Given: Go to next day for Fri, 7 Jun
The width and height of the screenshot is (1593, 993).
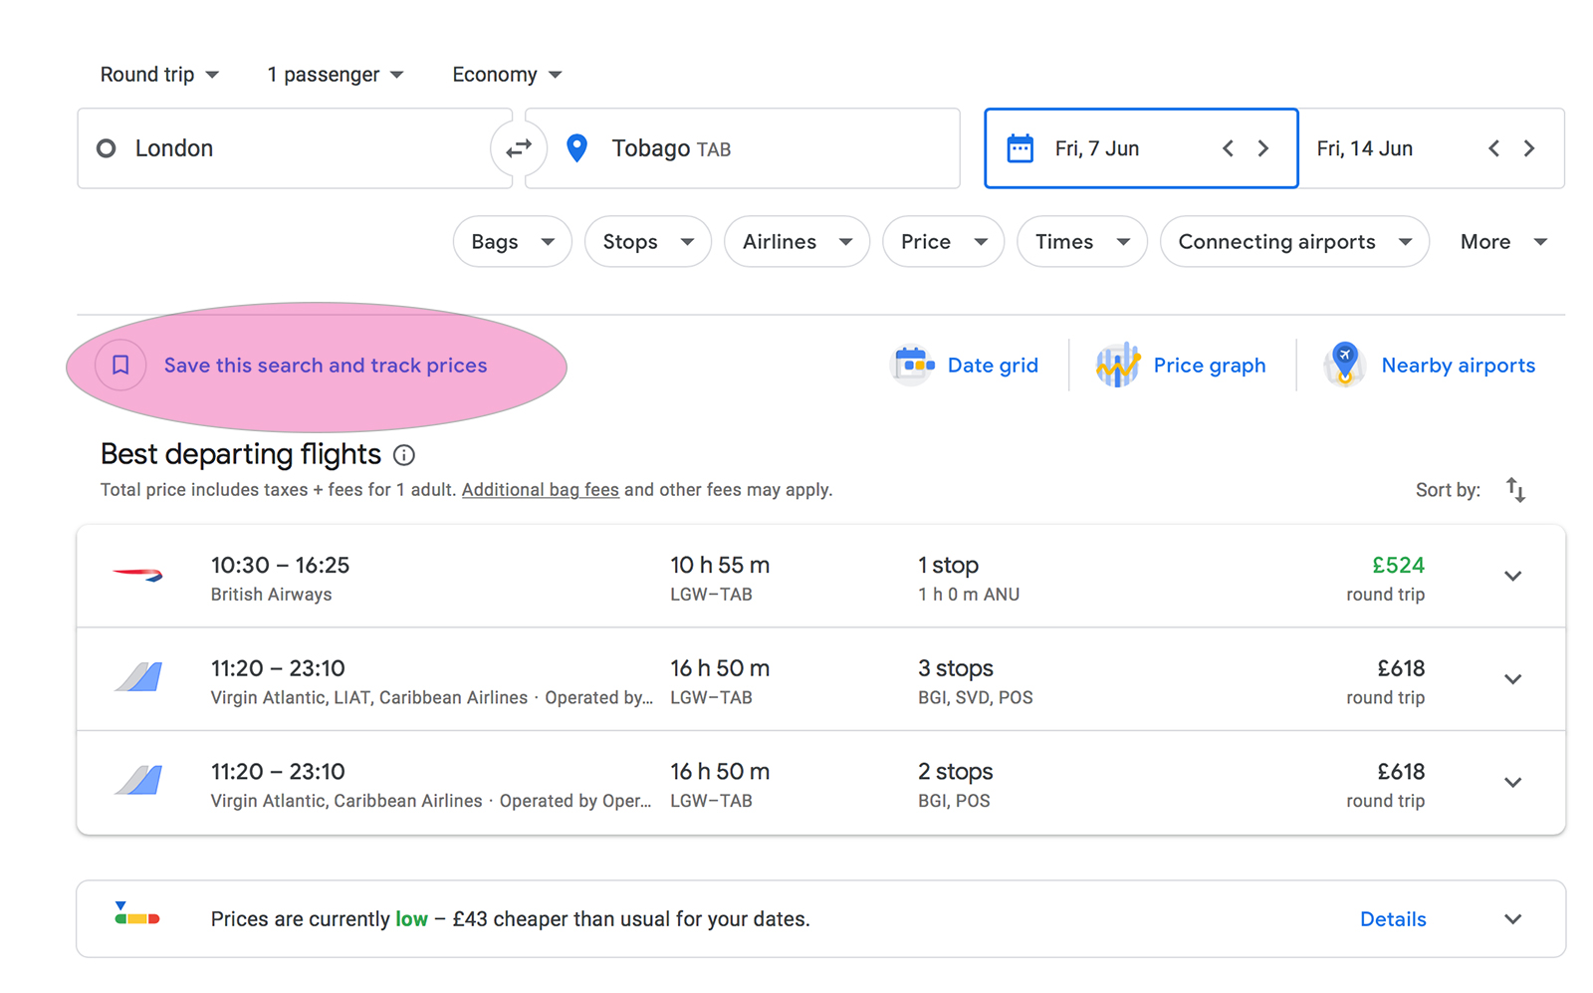Looking at the screenshot, I should tap(1263, 148).
